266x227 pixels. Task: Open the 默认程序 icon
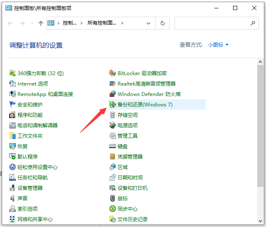pos(13,156)
